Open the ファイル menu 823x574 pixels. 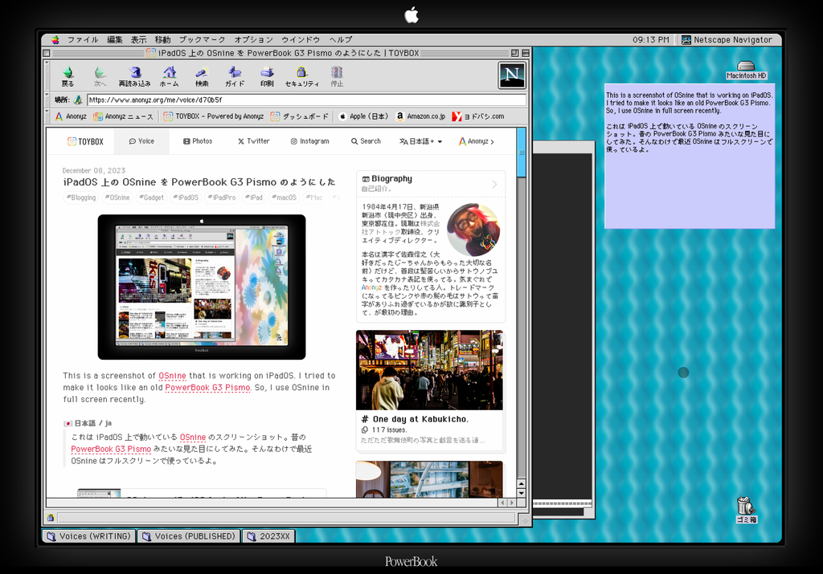point(83,40)
